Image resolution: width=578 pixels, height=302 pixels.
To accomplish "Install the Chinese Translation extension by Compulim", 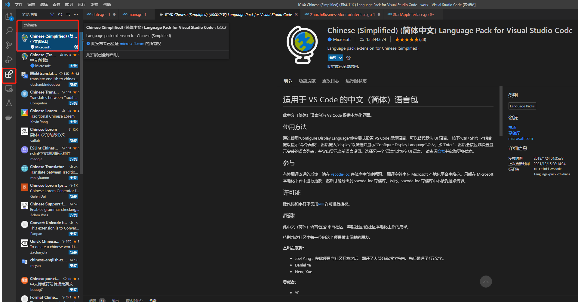I will click(73, 103).
